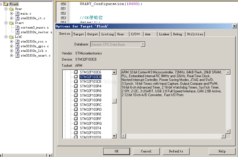The width and height of the screenshot is (238, 157).
Task: Click the stm32f10x_gpio.c file icon
Action: 17,46
